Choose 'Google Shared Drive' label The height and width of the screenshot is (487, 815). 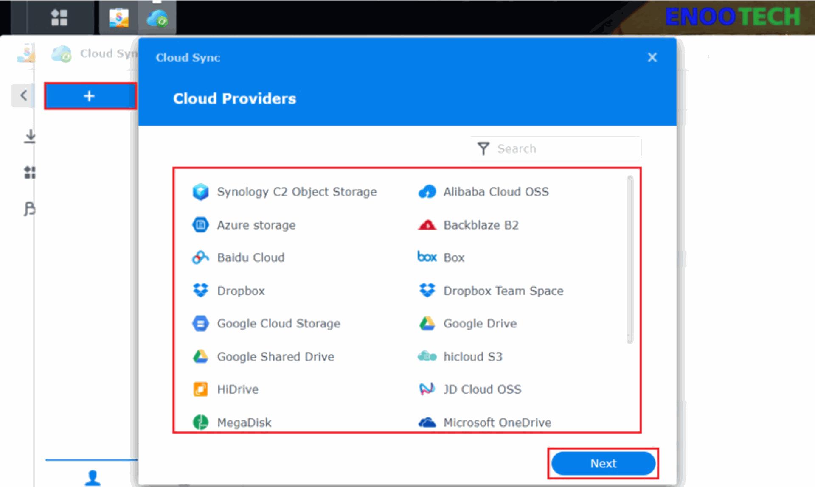[275, 357]
